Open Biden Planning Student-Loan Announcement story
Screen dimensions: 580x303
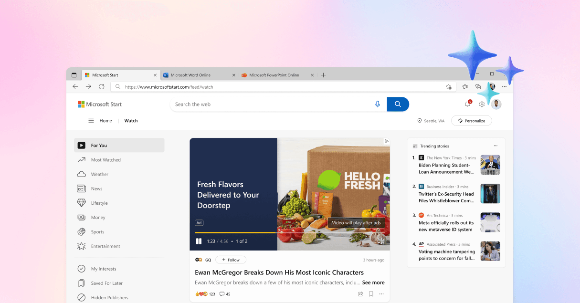tap(446, 168)
